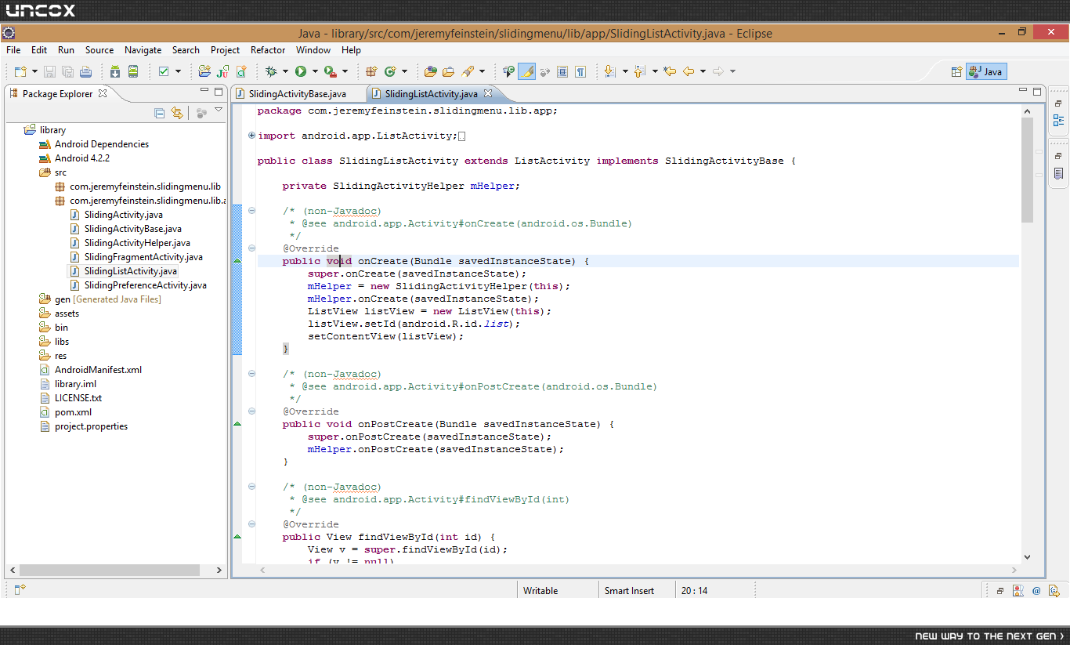Screen dimensions: 1070x645
Task: Open the Window menu
Action: tap(313, 49)
